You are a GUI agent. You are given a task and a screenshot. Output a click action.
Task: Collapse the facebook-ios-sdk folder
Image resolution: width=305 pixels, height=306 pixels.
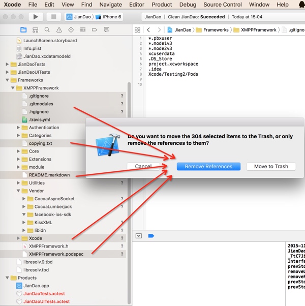[x=24, y=215]
